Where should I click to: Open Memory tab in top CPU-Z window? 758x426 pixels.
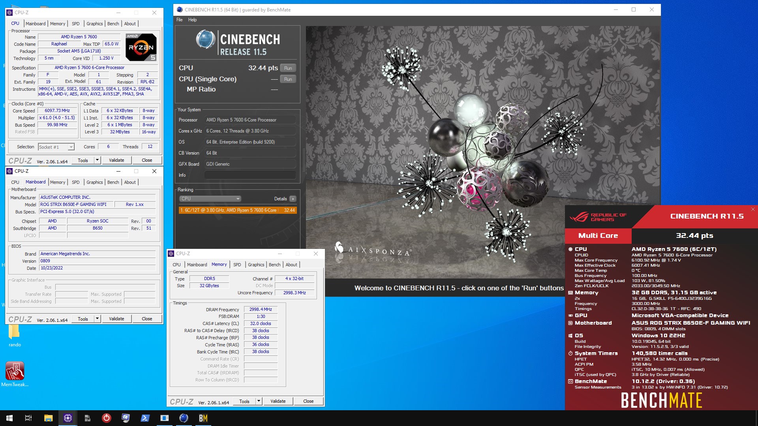pyautogui.click(x=58, y=24)
